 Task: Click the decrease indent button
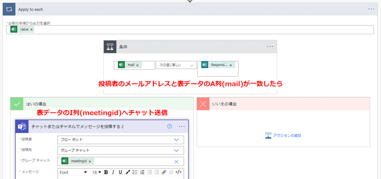pos(150,172)
